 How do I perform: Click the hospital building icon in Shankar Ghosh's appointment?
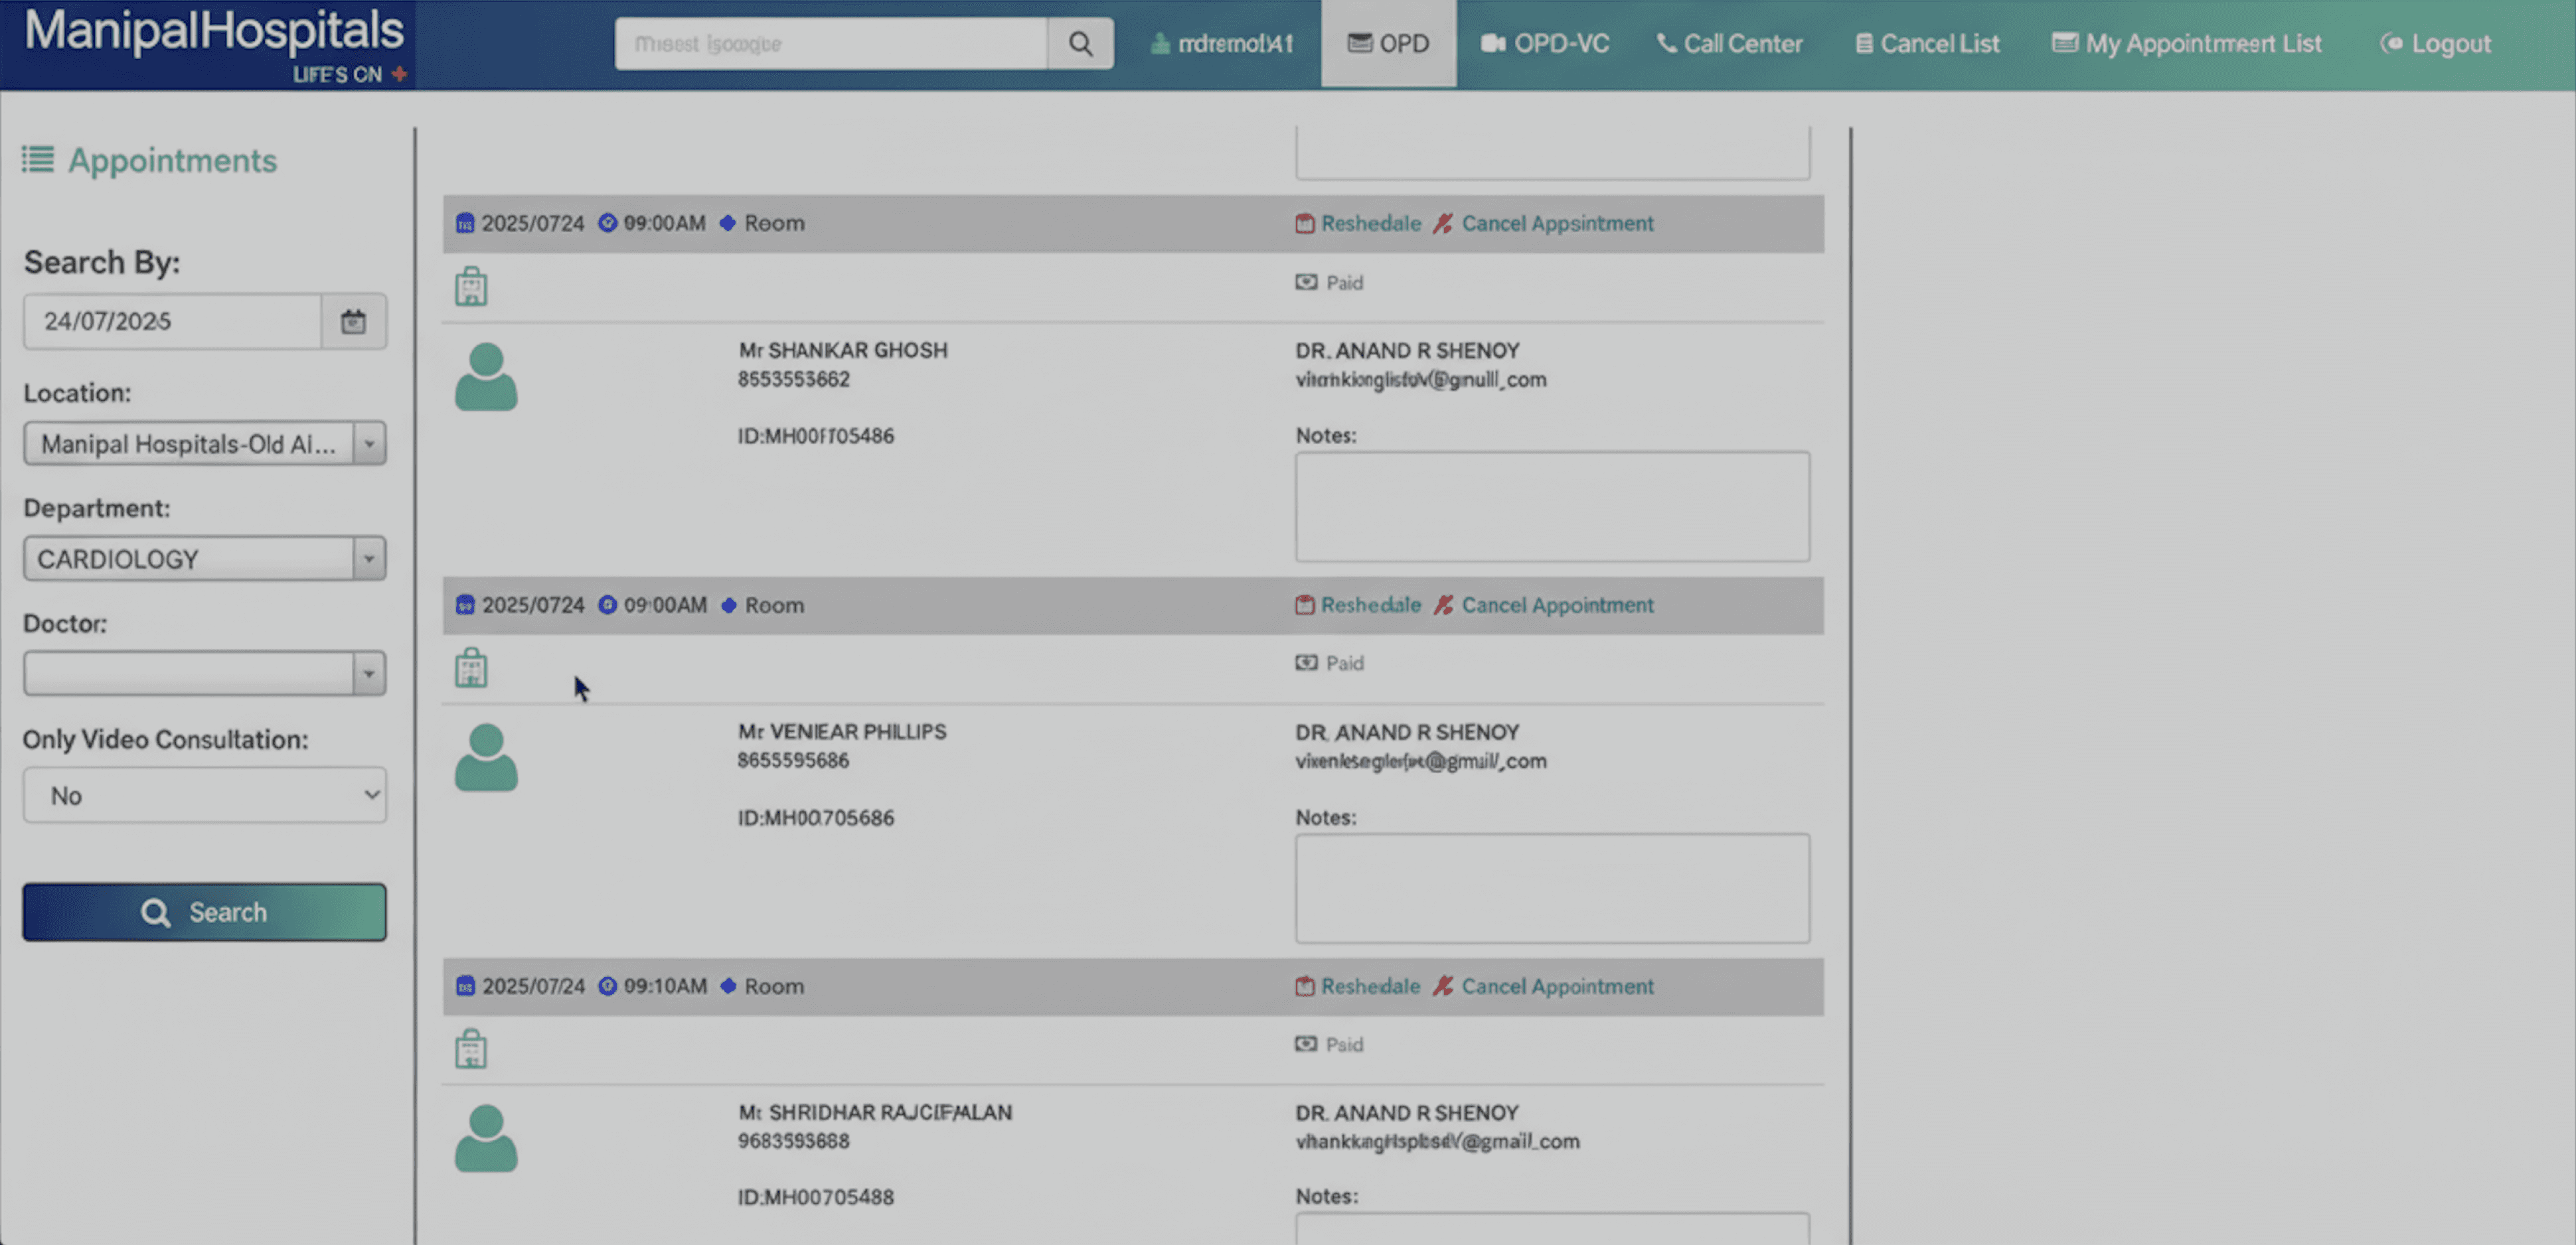471,287
